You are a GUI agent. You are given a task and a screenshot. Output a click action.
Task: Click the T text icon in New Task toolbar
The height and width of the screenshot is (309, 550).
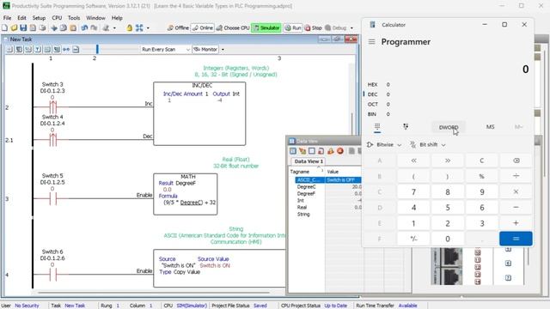[38, 50]
